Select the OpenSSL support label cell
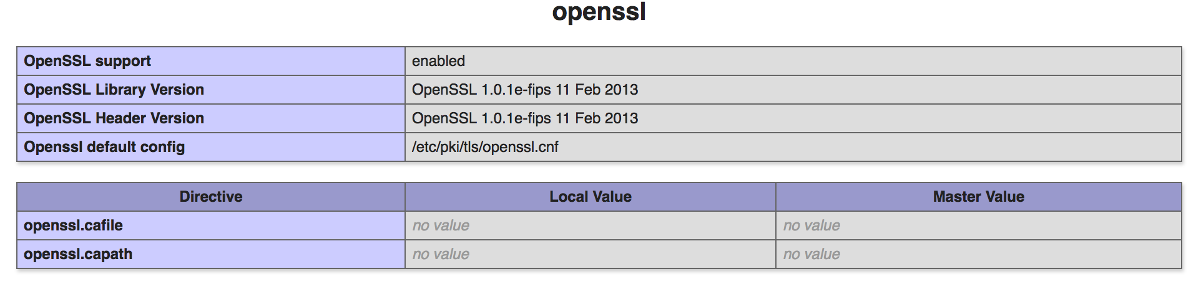 211,61
